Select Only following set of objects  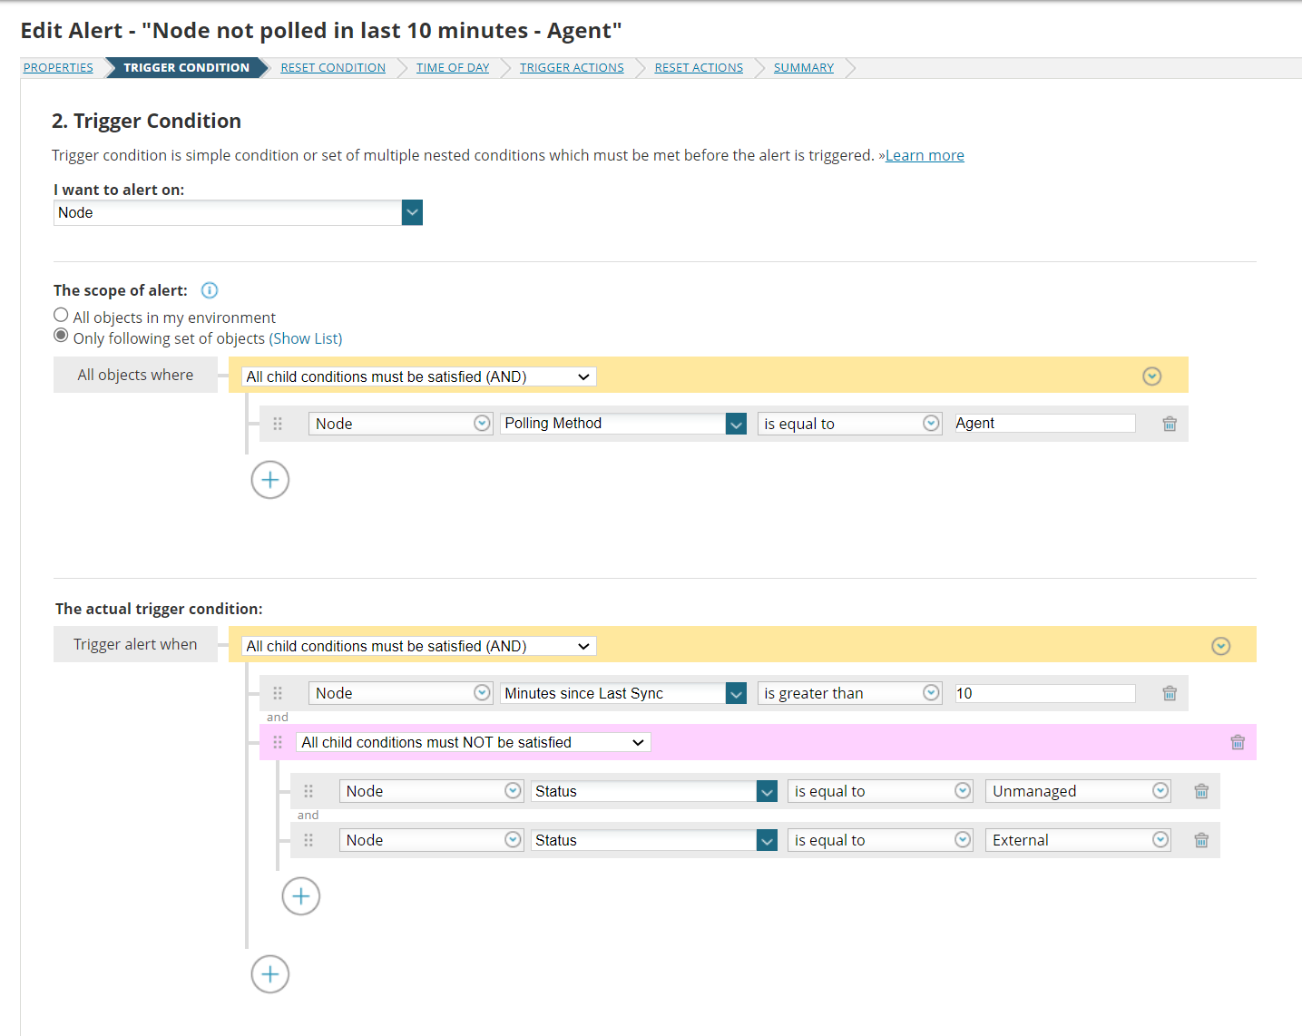(61, 336)
